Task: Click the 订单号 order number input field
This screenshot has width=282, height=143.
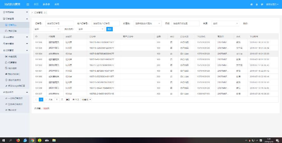Action: pos(59,23)
